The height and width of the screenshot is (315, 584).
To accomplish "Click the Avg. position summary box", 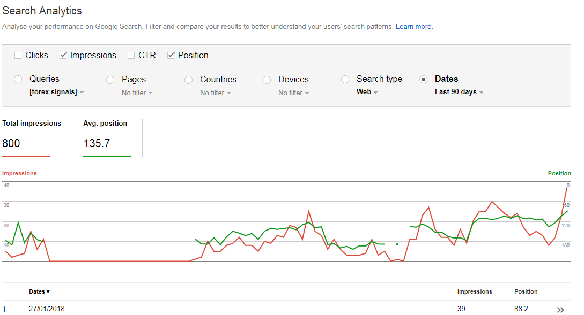I will 107,137.
